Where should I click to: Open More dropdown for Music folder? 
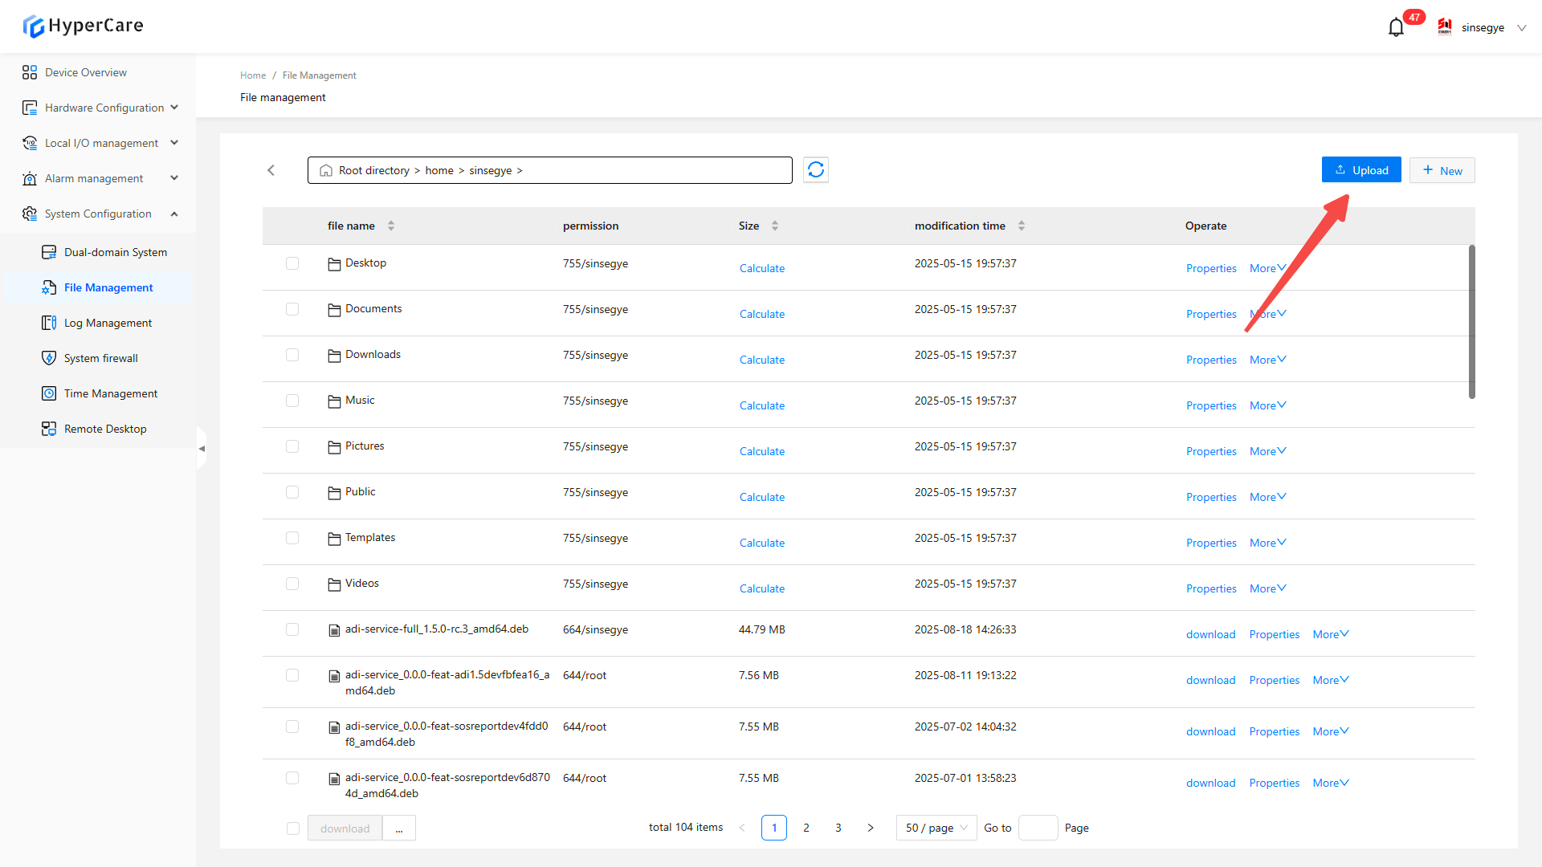point(1267,405)
